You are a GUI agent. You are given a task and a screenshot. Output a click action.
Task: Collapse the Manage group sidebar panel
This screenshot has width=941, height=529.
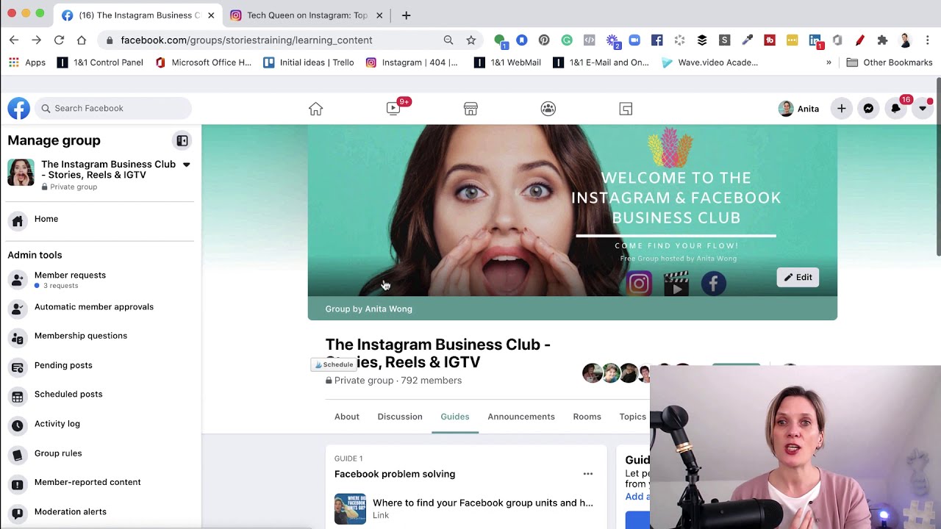point(182,140)
